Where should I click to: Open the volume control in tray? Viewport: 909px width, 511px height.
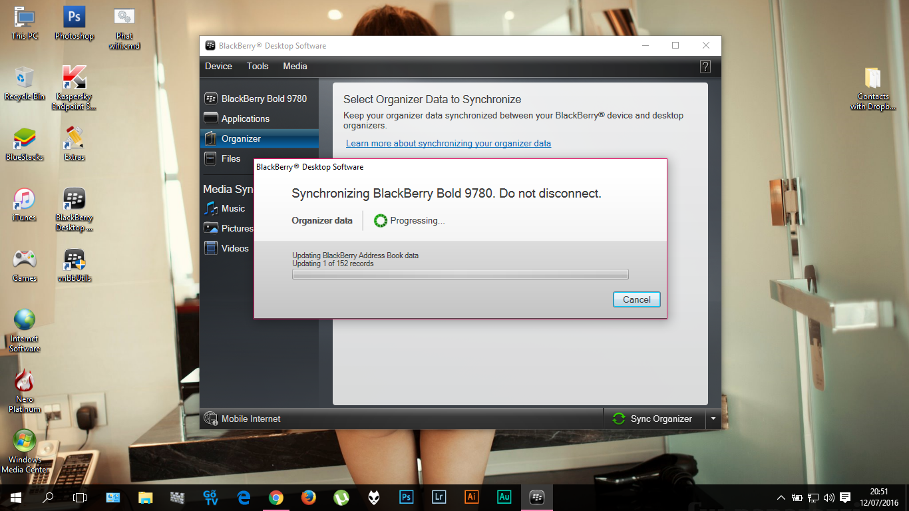point(829,497)
